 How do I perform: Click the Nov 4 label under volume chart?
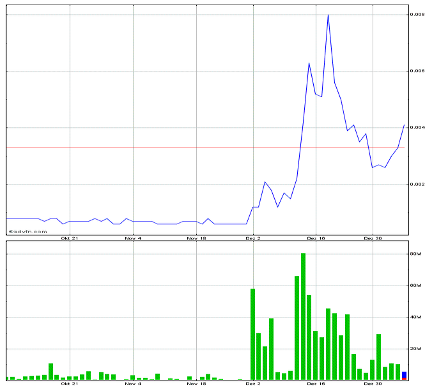pyautogui.click(x=133, y=384)
